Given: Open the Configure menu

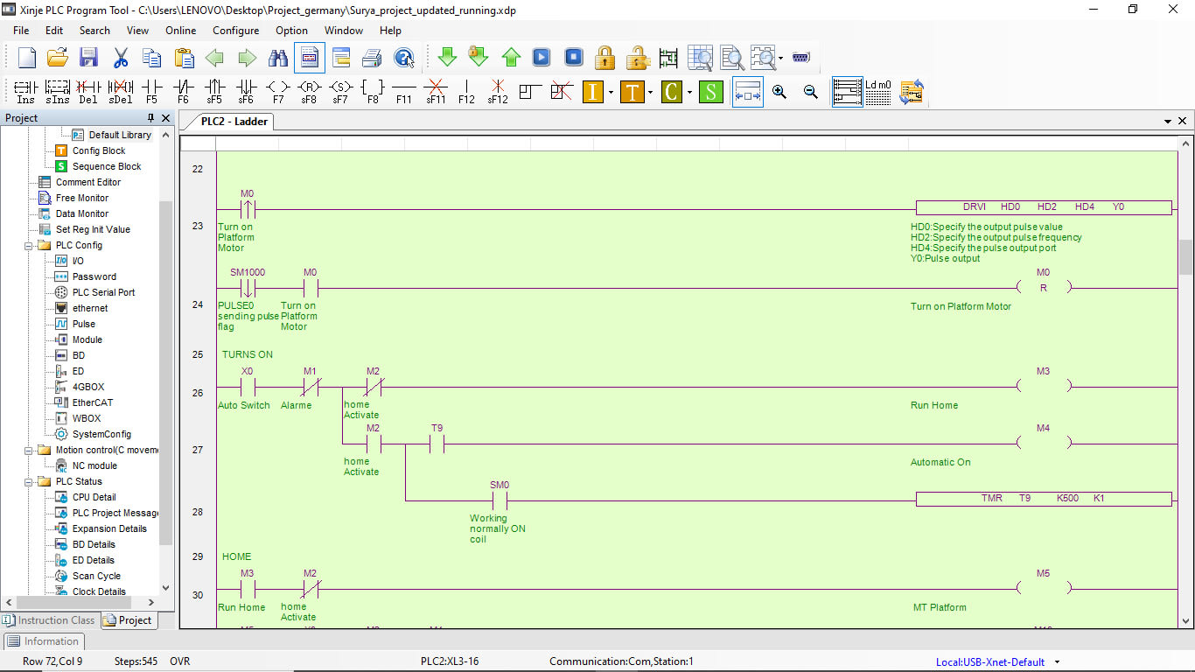Looking at the screenshot, I should [x=235, y=30].
